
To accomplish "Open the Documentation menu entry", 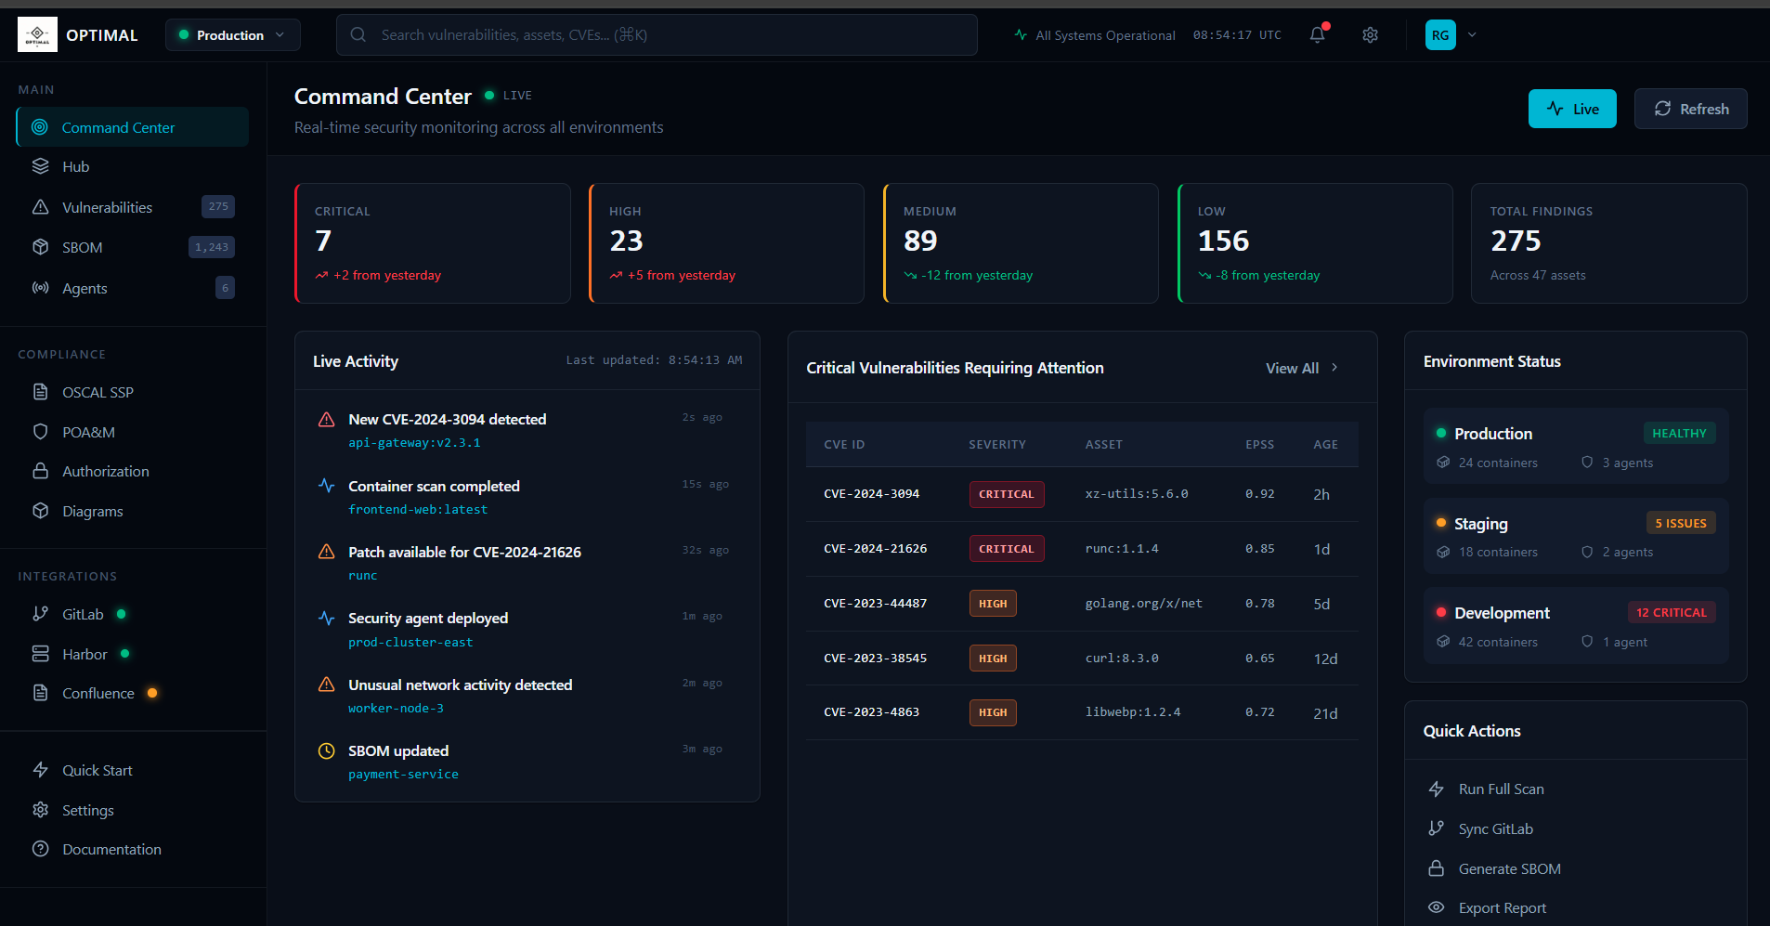I will tap(111, 849).
